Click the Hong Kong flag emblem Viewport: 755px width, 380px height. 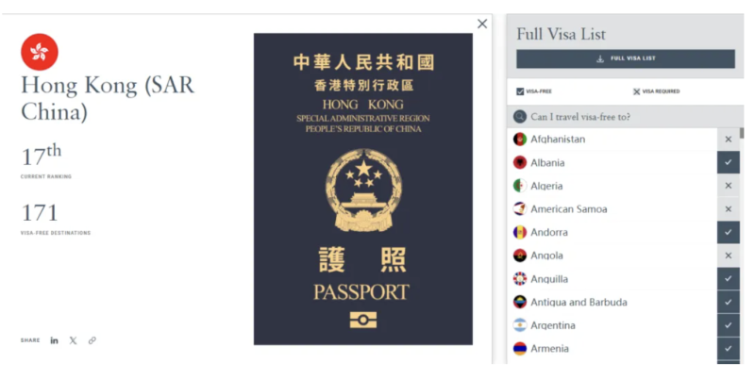(40, 52)
